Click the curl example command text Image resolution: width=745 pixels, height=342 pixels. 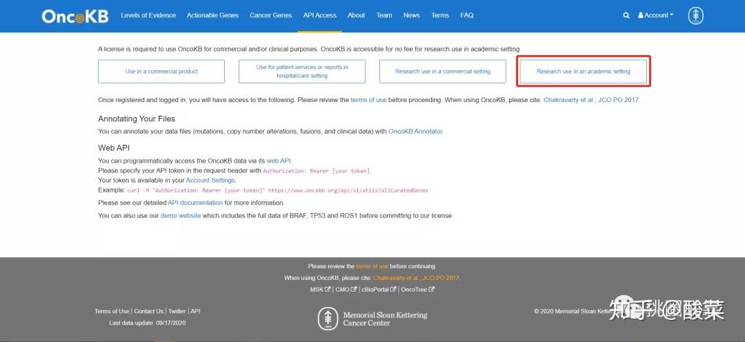(x=278, y=190)
